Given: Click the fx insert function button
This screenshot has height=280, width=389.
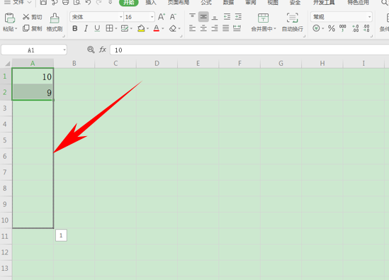Looking at the screenshot, I should [103, 50].
